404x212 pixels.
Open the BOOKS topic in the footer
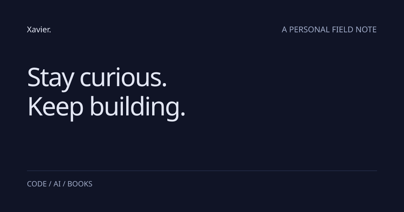(80, 184)
